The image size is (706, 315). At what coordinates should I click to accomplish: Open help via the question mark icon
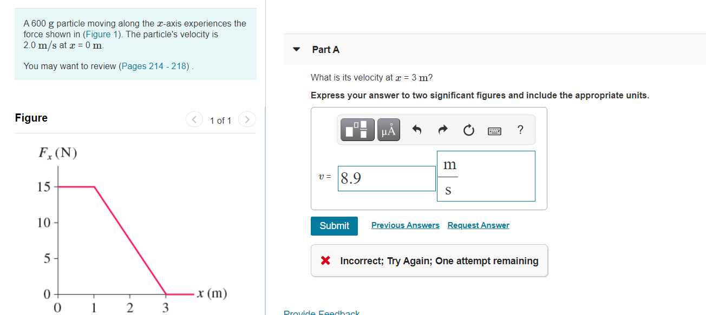(x=520, y=130)
